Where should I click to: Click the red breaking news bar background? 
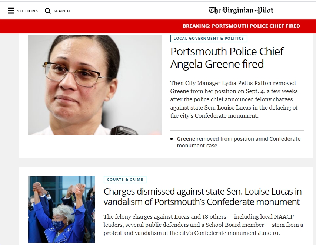click(x=91, y=26)
